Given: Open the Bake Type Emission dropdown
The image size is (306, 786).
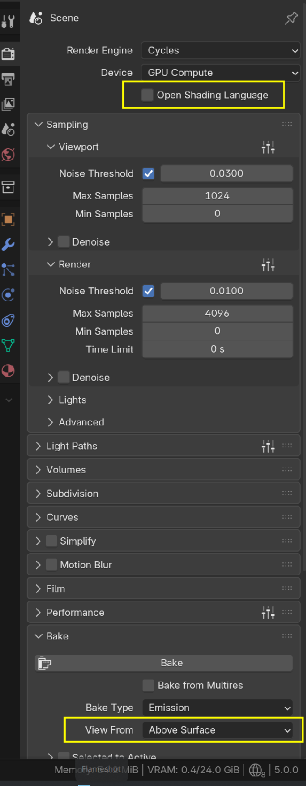Looking at the screenshot, I should coord(217,707).
